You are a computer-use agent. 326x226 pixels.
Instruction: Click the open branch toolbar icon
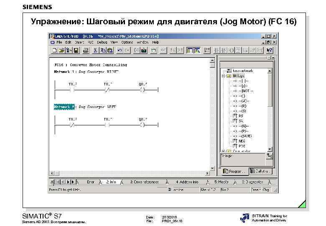tap(245, 50)
